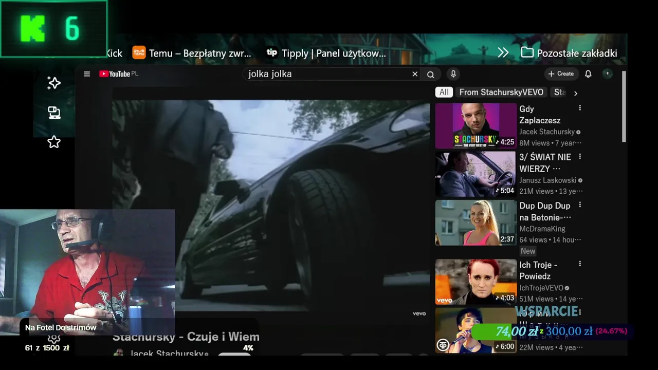Show more filter chips with the right arrow
Image resolution: width=658 pixels, height=370 pixels.
576,93
